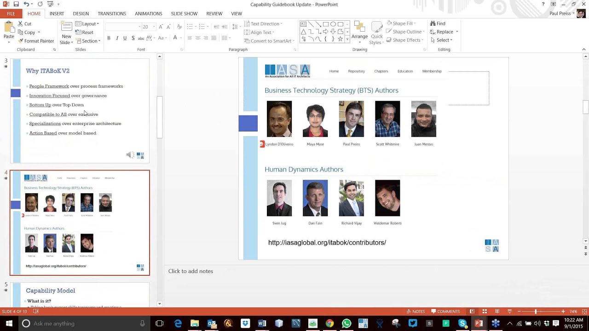Open Quick Styles gallery
The image size is (589, 331).
click(x=376, y=33)
